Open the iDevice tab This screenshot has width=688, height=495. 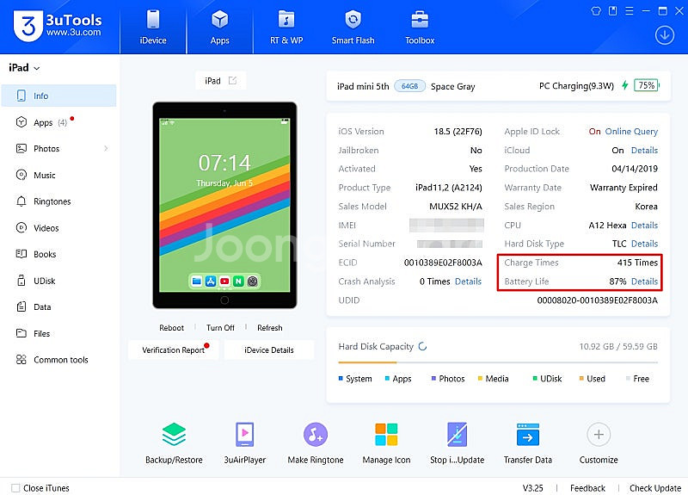pos(153,28)
